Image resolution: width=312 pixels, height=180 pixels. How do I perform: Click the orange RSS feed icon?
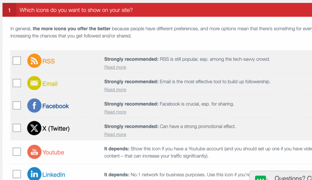[34, 61]
